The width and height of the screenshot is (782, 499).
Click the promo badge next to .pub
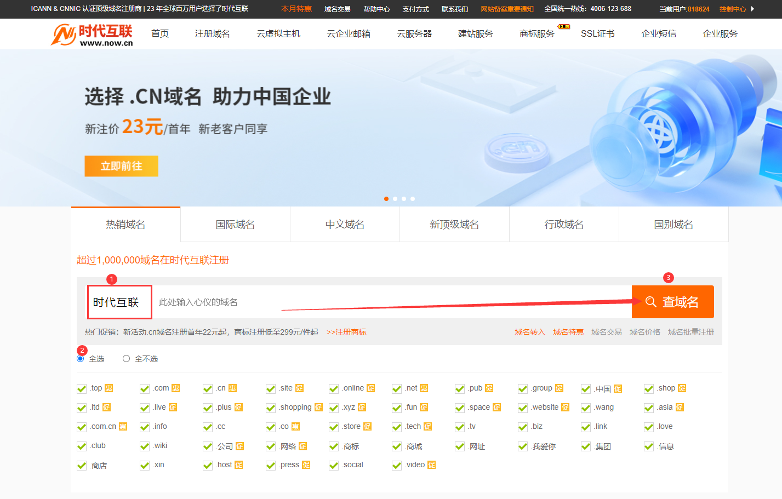click(x=489, y=388)
